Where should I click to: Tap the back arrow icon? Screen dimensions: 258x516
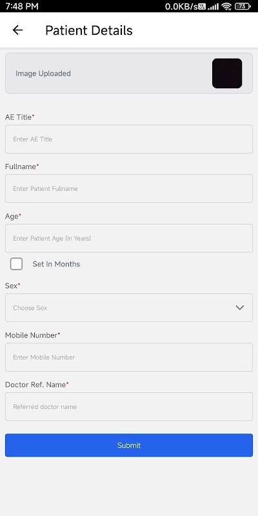[17, 30]
